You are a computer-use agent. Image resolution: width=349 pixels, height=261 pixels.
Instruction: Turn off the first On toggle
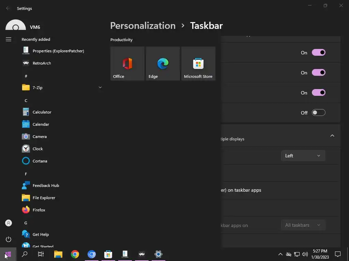coord(319,53)
